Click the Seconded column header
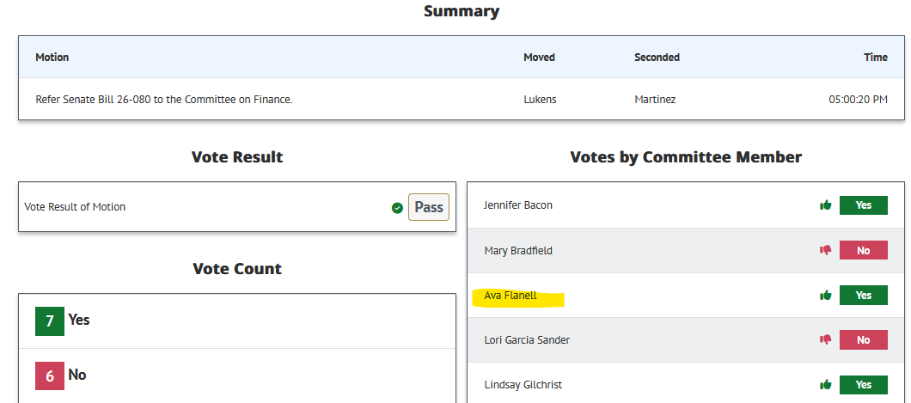 [x=657, y=57]
